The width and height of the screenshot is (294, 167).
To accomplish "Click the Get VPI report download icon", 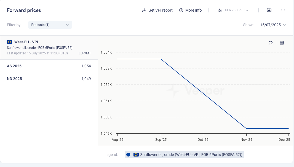I will pyautogui.click(x=144, y=10).
